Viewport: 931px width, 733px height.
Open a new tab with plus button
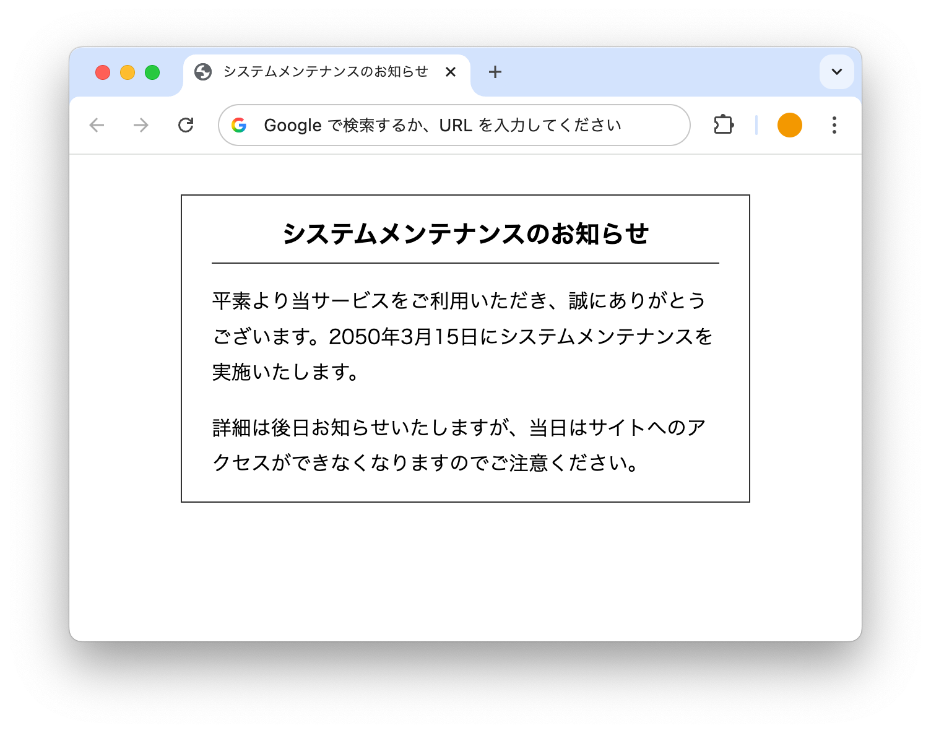click(495, 72)
